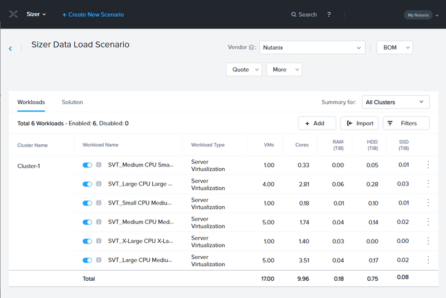Expand the Vendor Nutanix dropdown
The height and width of the screenshot is (298, 446).
[312, 47]
